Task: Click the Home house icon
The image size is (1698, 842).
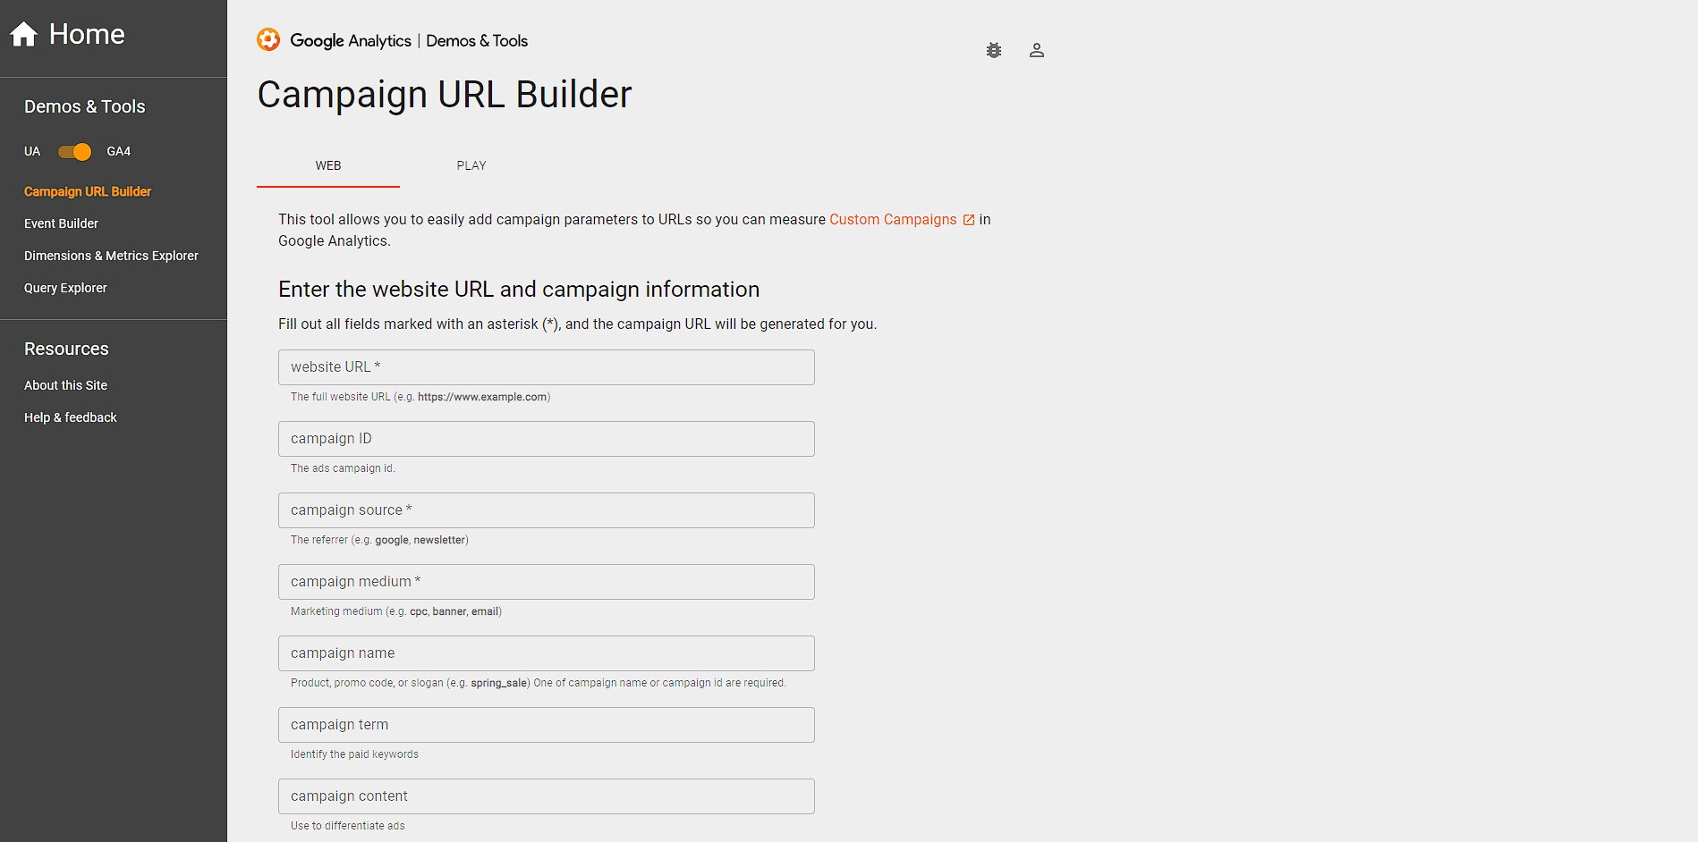Action: tap(24, 34)
